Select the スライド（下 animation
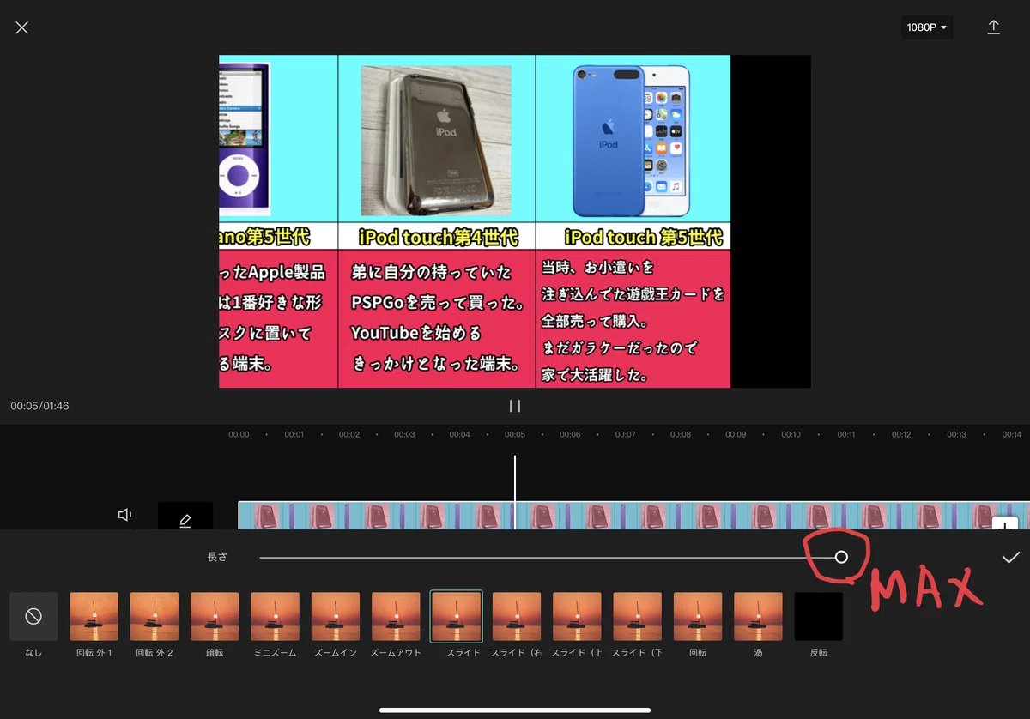This screenshot has height=719, width=1030. coord(638,616)
